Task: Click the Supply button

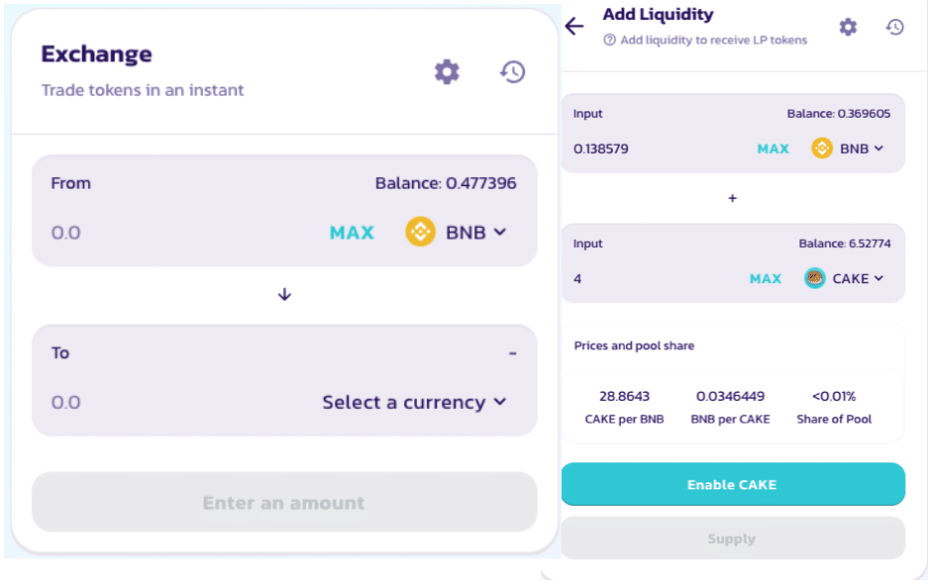Action: pos(733,538)
